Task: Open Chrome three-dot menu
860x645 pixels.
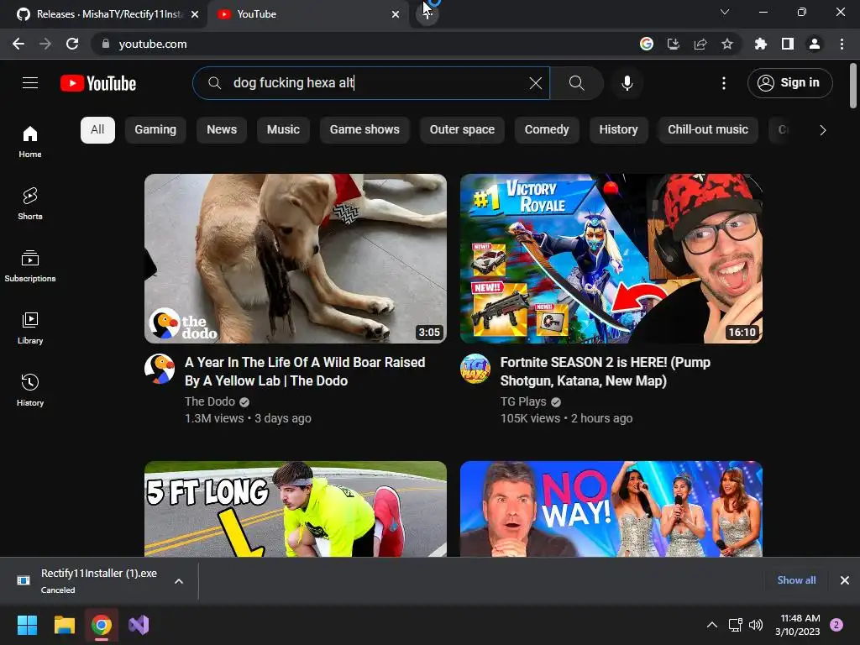Action: (842, 44)
